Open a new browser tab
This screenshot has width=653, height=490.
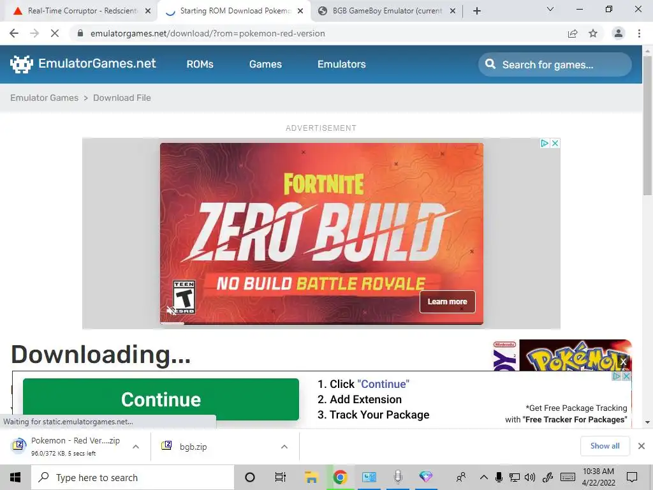pos(477,11)
